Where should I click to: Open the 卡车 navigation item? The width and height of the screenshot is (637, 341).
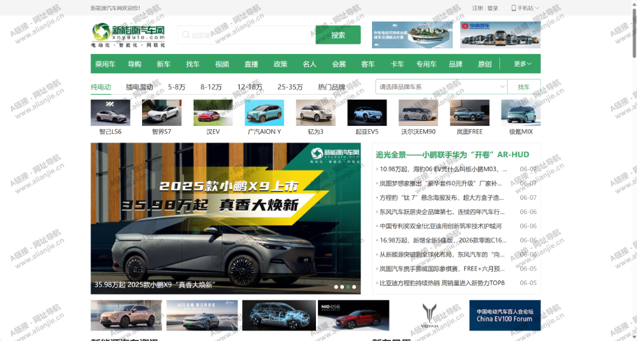pyautogui.click(x=397, y=64)
